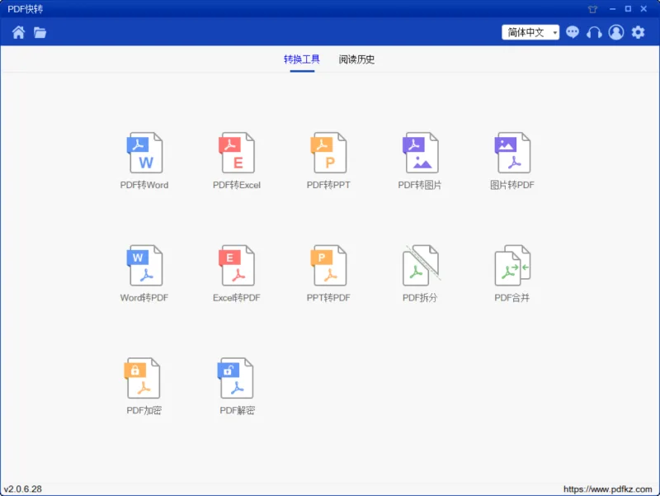This screenshot has height=496, width=660.
Task: Switch to the 阅读历史 tab
Action: 356,59
